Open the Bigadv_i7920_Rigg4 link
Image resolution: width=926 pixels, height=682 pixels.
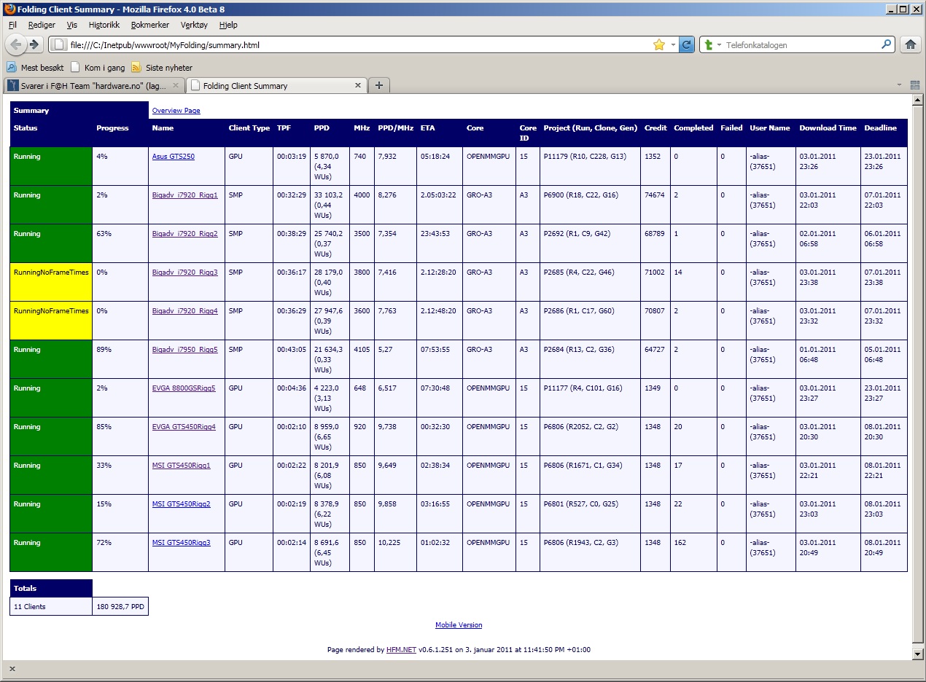pyautogui.click(x=185, y=311)
